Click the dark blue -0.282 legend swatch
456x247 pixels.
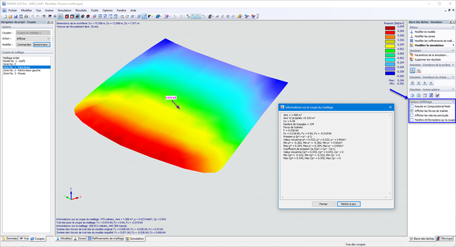tap(390, 73)
